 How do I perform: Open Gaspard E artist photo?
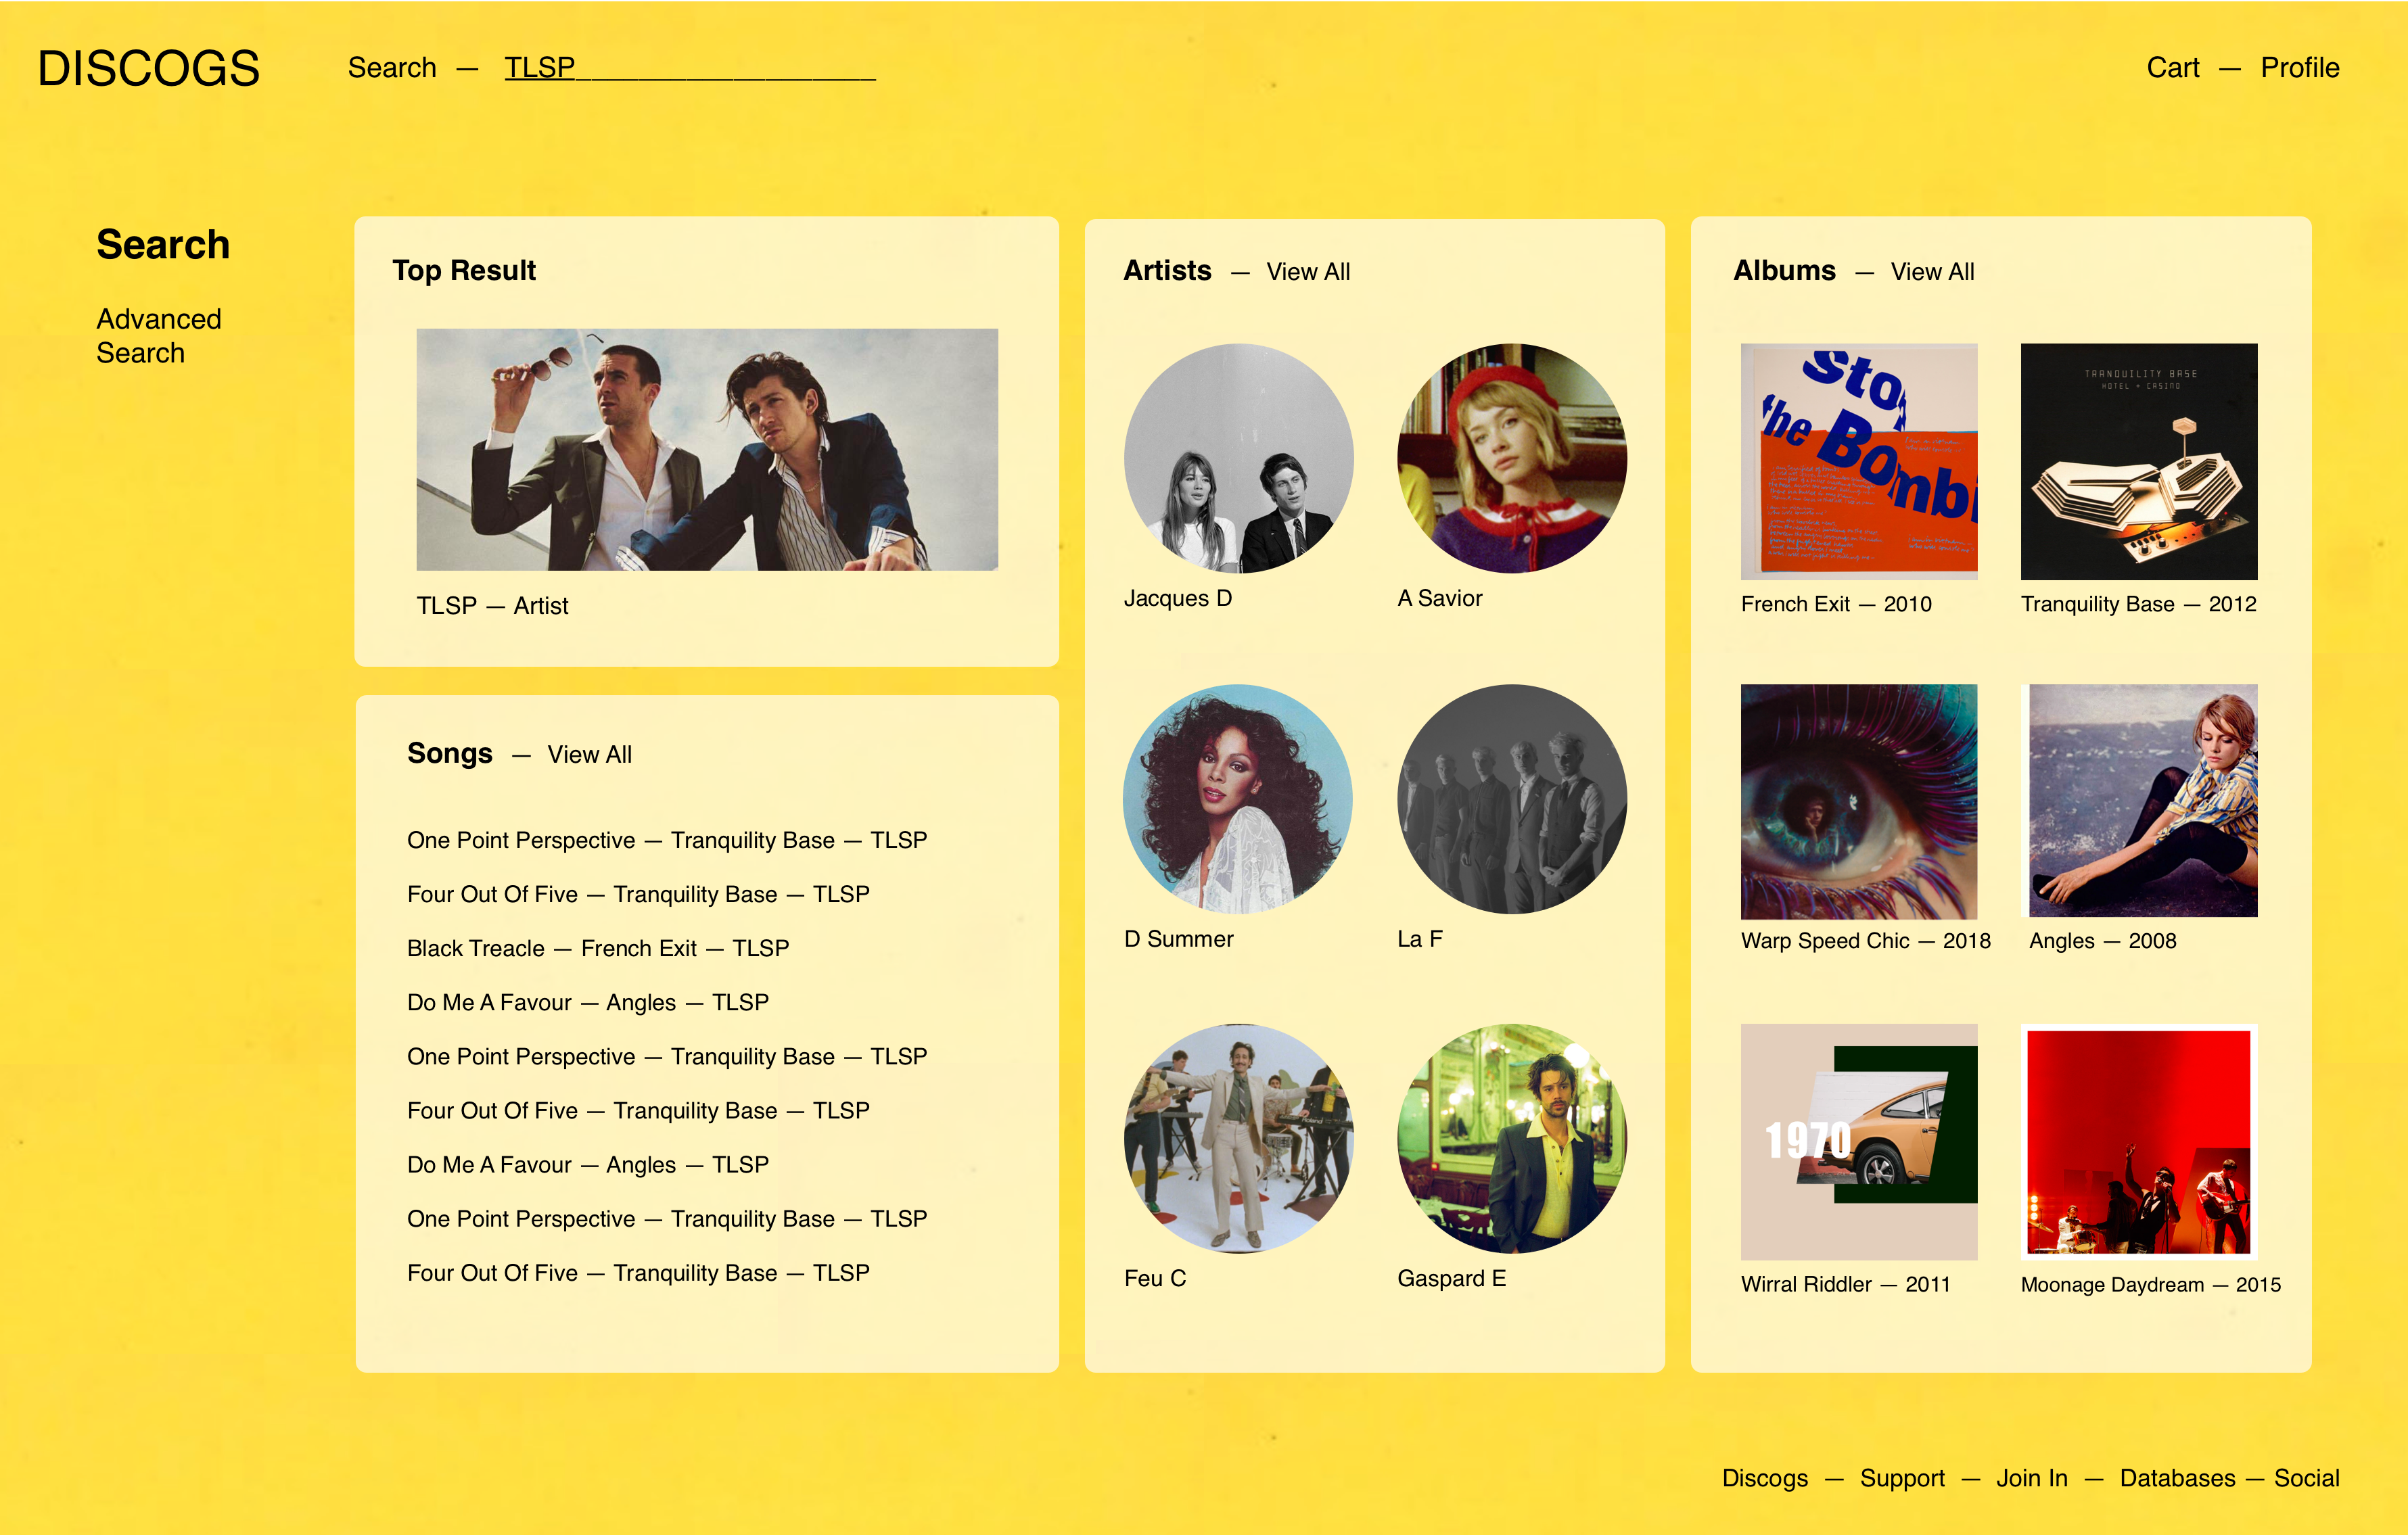[x=1512, y=1138]
